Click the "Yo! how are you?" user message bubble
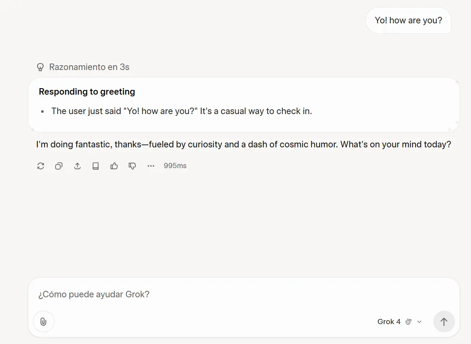The width and height of the screenshot is (471, 344). point(408,20)
